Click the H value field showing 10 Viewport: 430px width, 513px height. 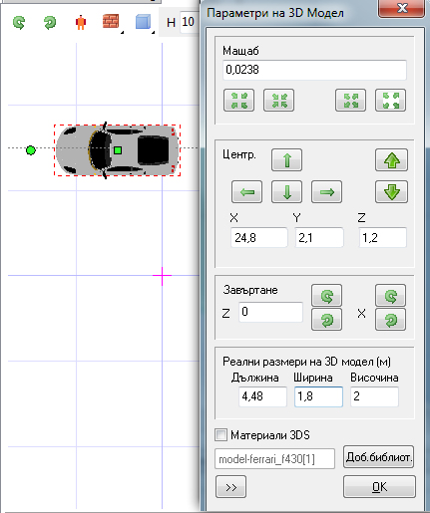coord(190,22)
